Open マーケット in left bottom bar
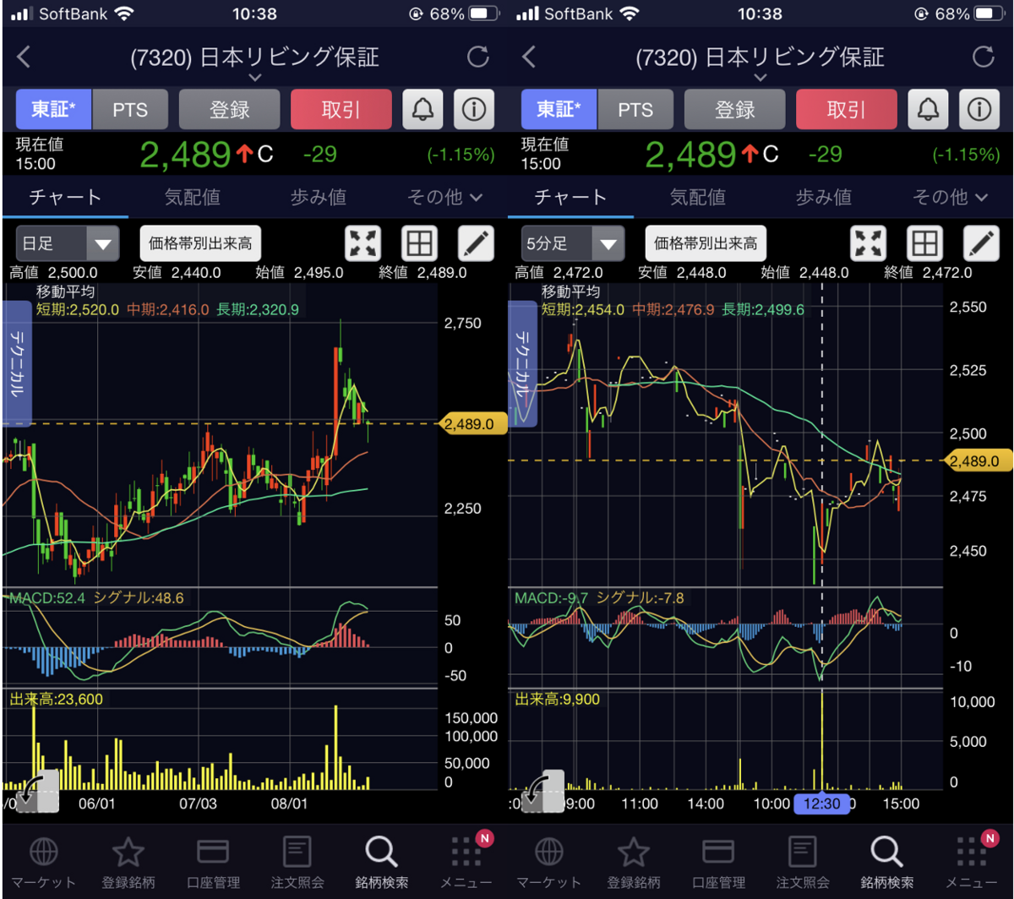This screenshot has width=1014, height=899. [44, 863]
